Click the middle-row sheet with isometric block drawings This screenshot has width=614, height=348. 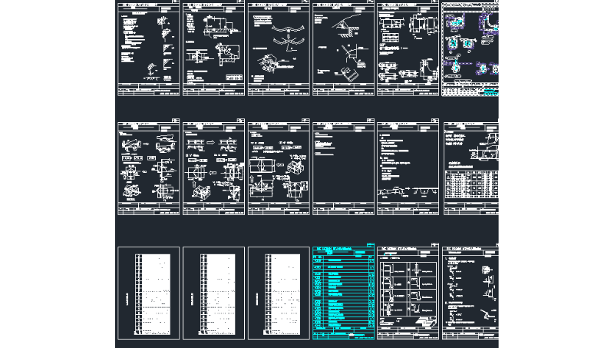(148, 167)
